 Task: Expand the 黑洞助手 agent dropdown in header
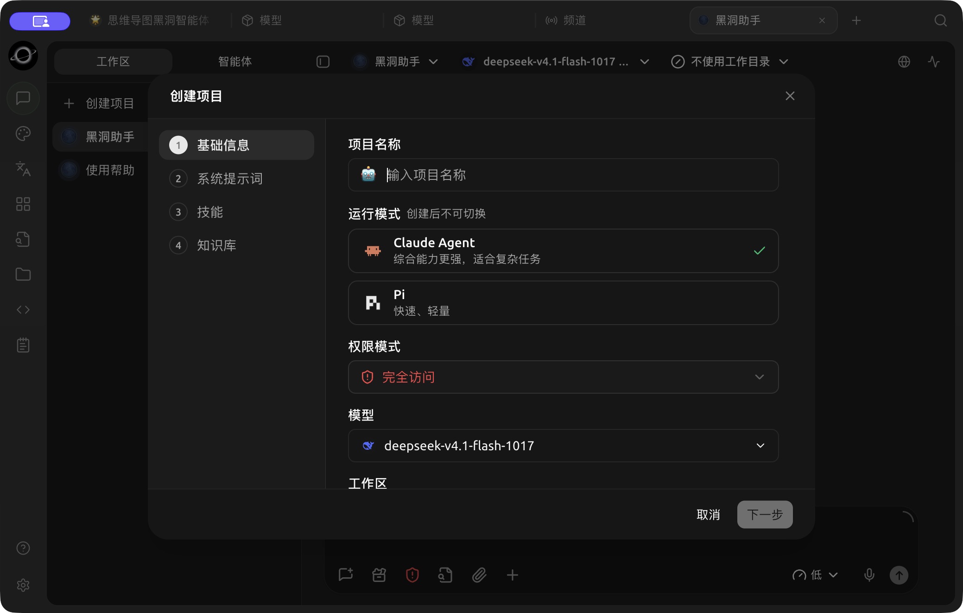click(x=395, y=62)
